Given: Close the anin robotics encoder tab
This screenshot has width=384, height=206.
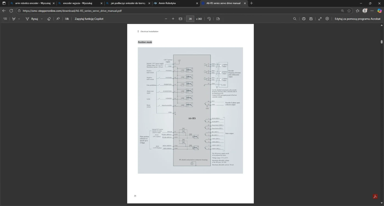Looking at the screenshot, I should 53,3.
